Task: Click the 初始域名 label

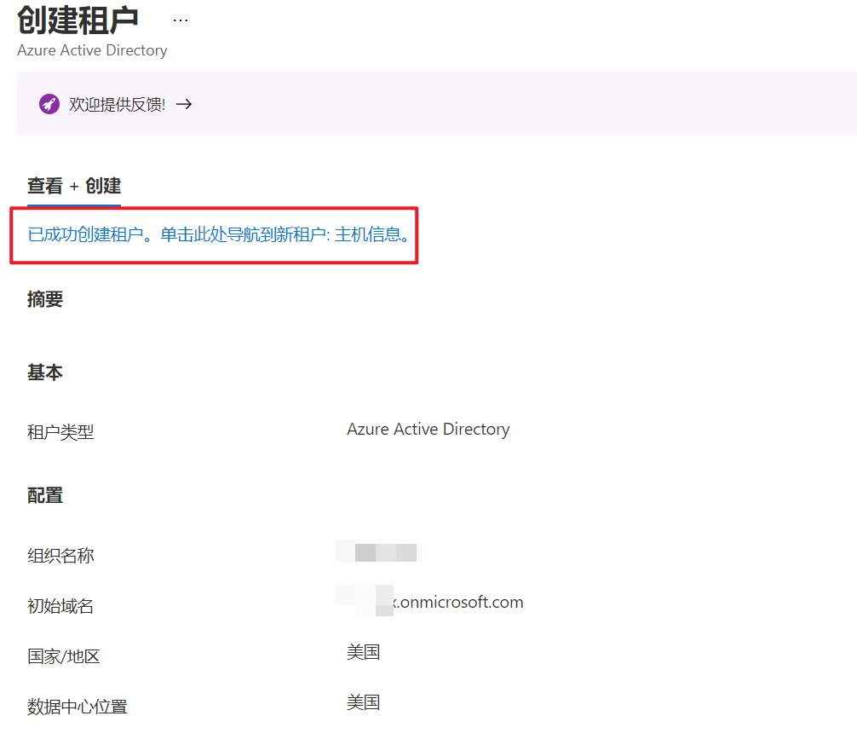Action: [x=60, y=606]
